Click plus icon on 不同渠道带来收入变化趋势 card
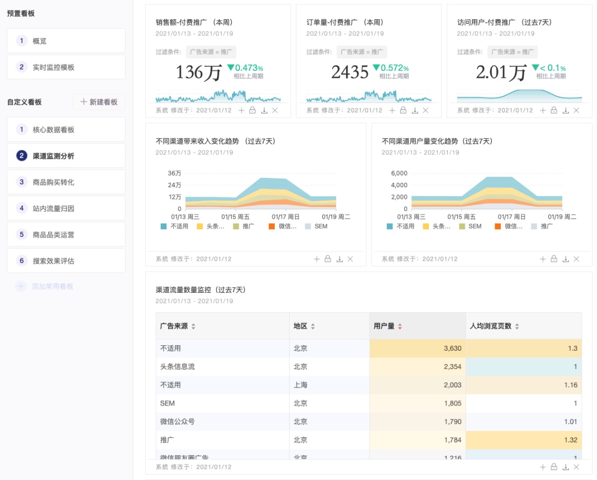The image size is (597, 480). click(316, 259)
